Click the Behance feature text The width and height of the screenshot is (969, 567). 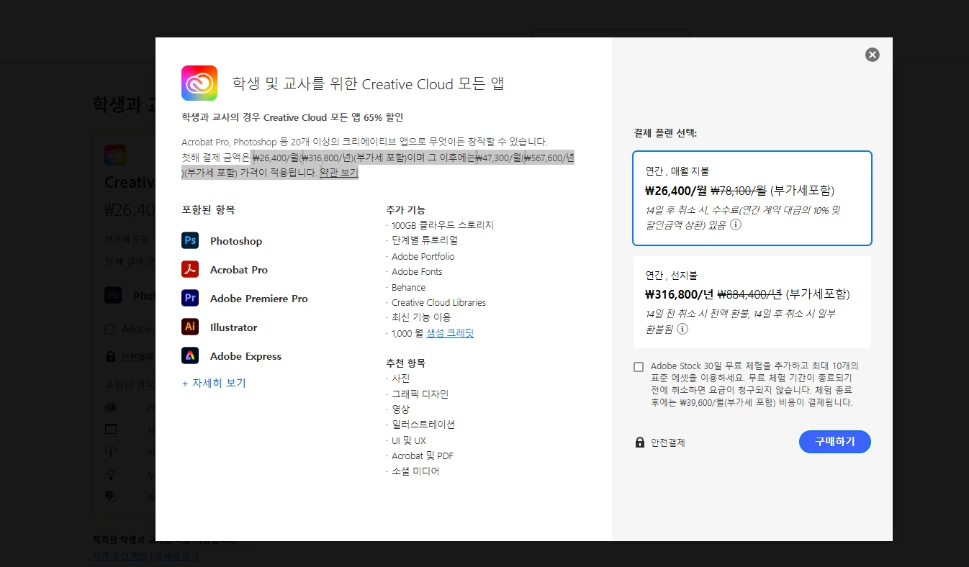(x=409, y=287)
